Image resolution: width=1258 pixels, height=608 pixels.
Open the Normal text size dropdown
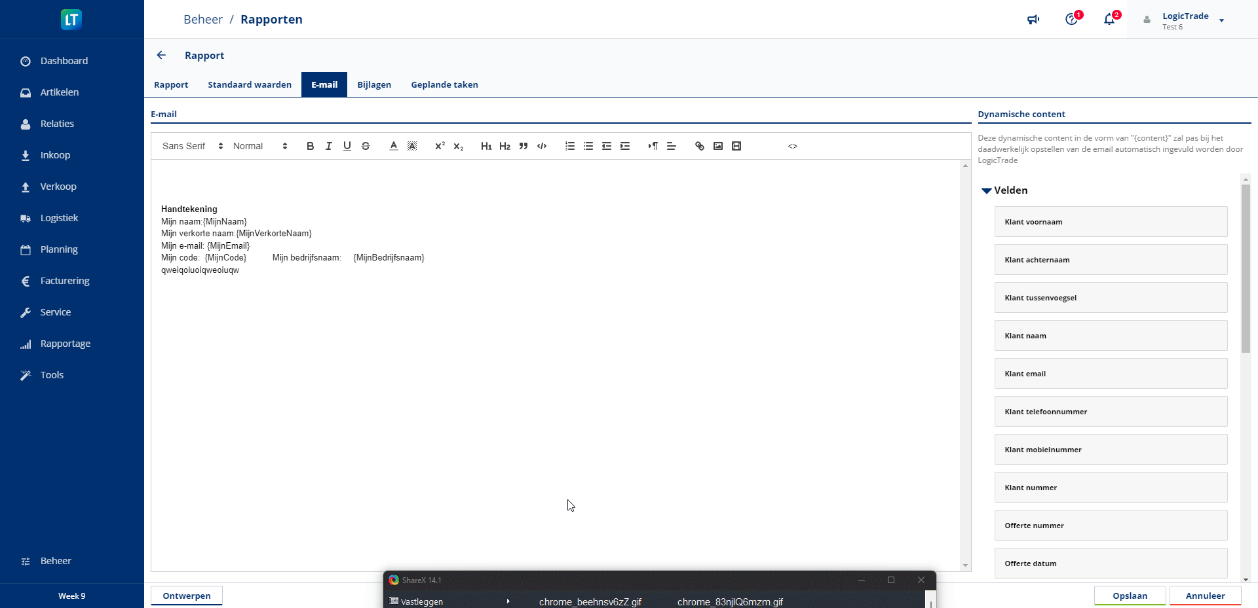[x=260, y=146]
